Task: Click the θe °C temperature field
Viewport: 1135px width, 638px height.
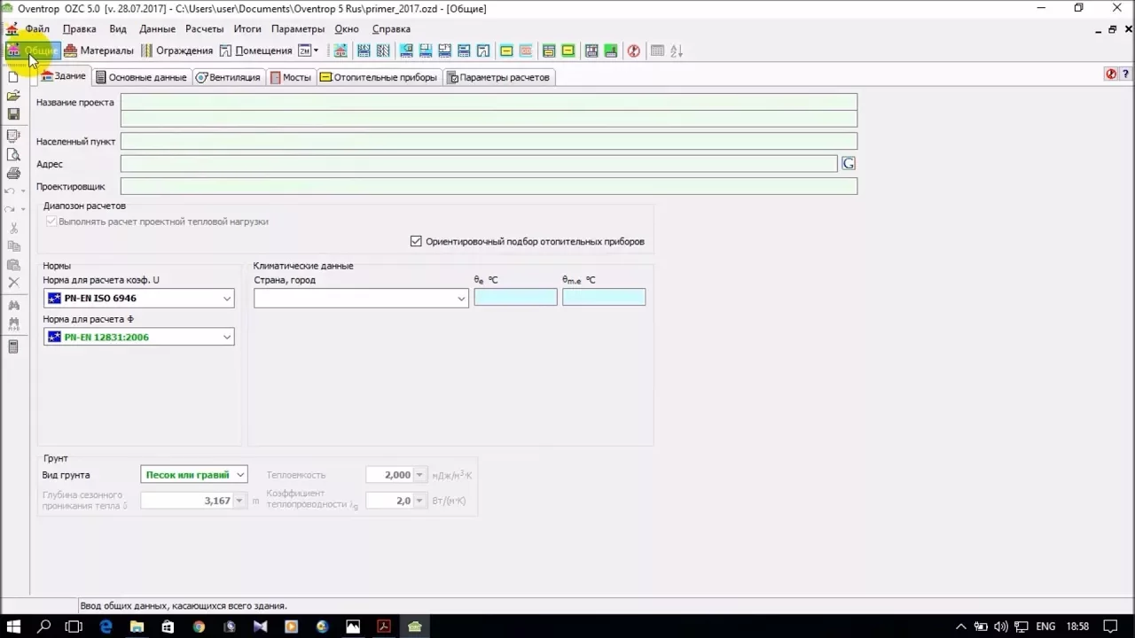Action: pyautogui.click(x=515, y=297)
